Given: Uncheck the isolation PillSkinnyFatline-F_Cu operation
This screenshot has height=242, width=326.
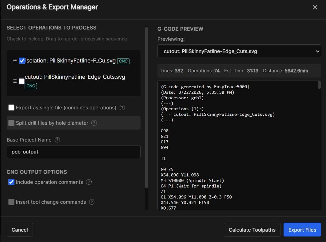Looking at the screenshot, I should click(22, 60).
